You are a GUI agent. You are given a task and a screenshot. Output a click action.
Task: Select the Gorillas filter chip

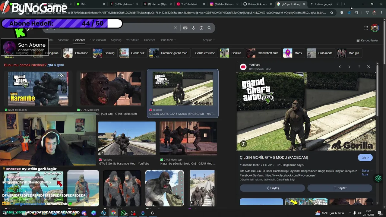tap(232, 53)
